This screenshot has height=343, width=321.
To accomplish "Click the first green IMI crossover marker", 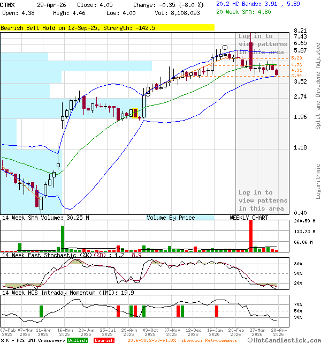I will tap(41, 311).
